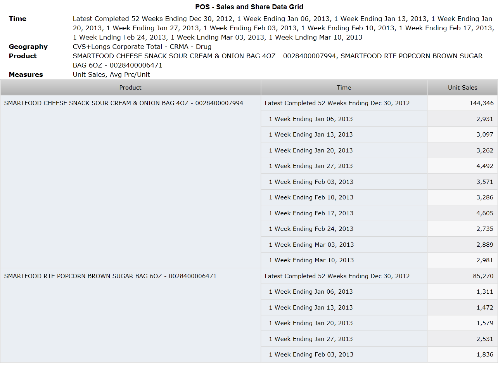Select Brown Sugar 'Jan 06, 2013' time cell

click(x=344, y=291)
